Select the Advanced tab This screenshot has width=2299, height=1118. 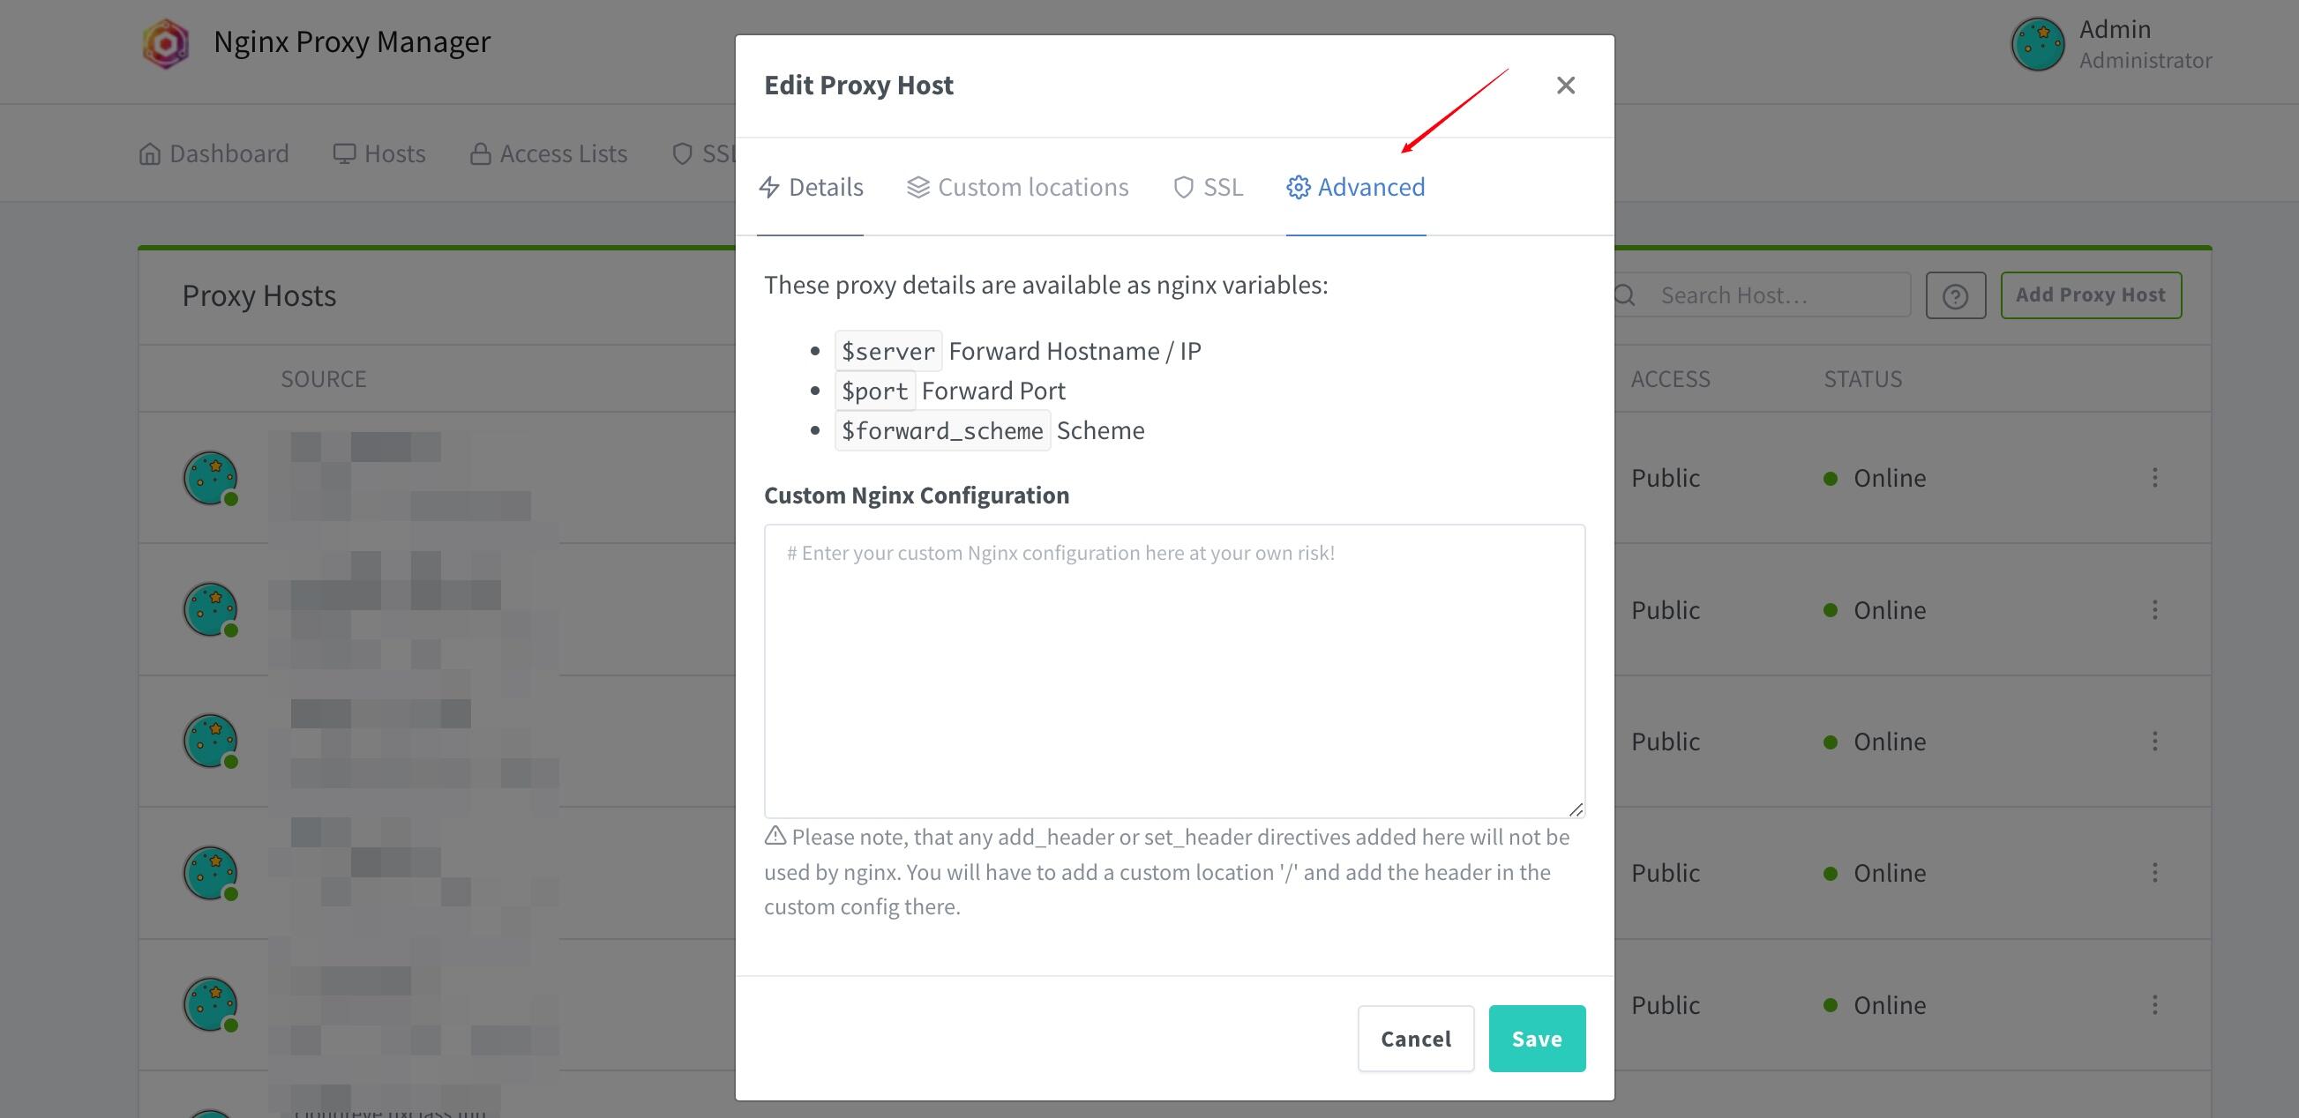click(x=1355, y=188)
